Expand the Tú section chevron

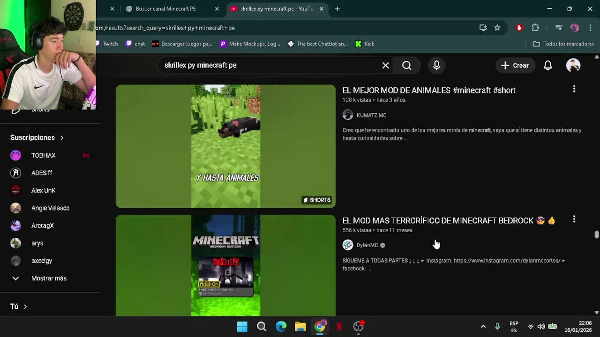tap(25, 307)
